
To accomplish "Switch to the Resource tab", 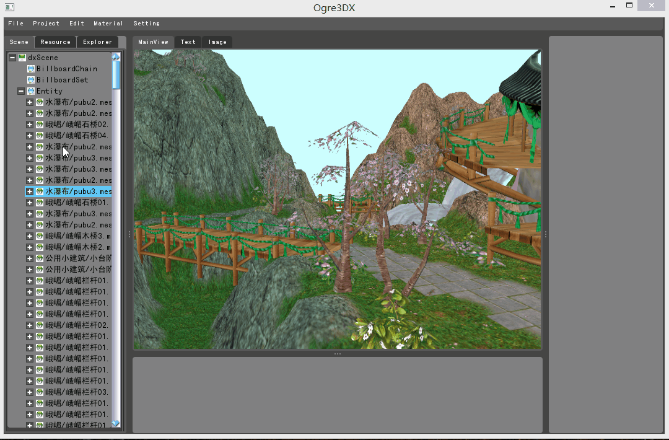I will click(55, 42).
